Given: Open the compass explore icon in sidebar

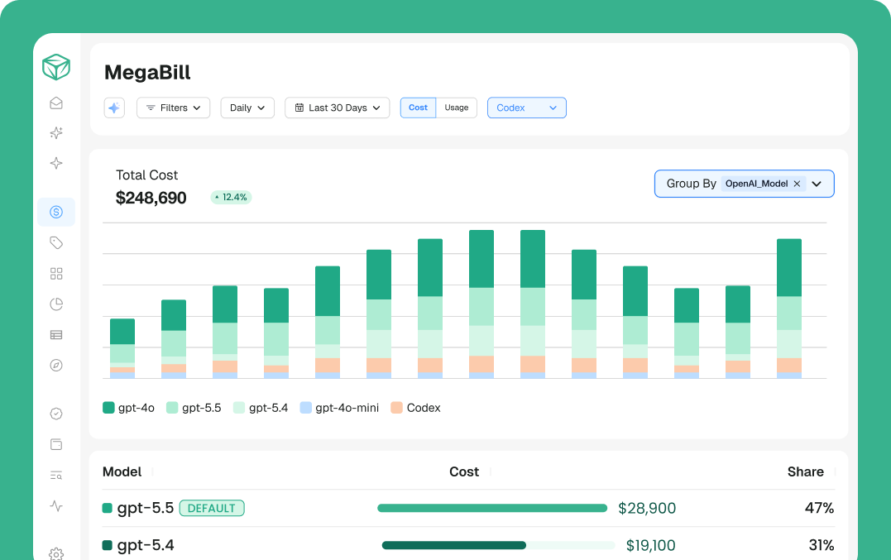Looking at the screenshot, I should coord(56,365).
